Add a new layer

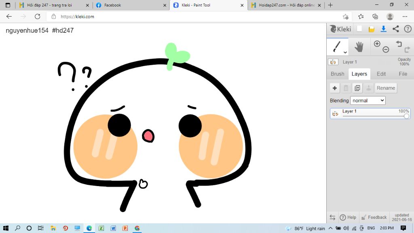pyautogui.click(x=334, y=88)
